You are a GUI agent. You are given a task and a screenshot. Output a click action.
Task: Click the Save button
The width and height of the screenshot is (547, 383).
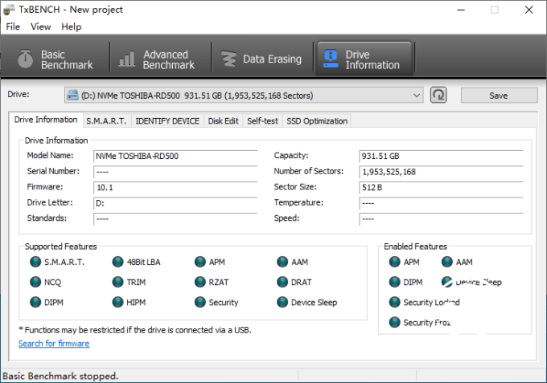click(499, 96)
